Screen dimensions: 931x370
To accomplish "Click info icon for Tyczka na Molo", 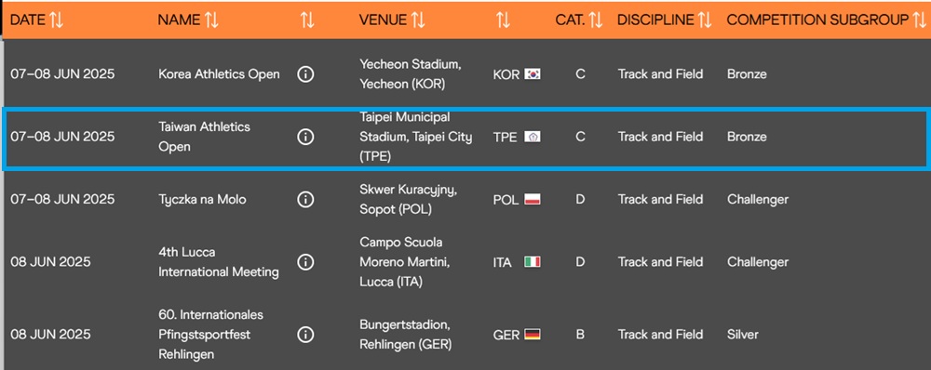I will [305, 199].
